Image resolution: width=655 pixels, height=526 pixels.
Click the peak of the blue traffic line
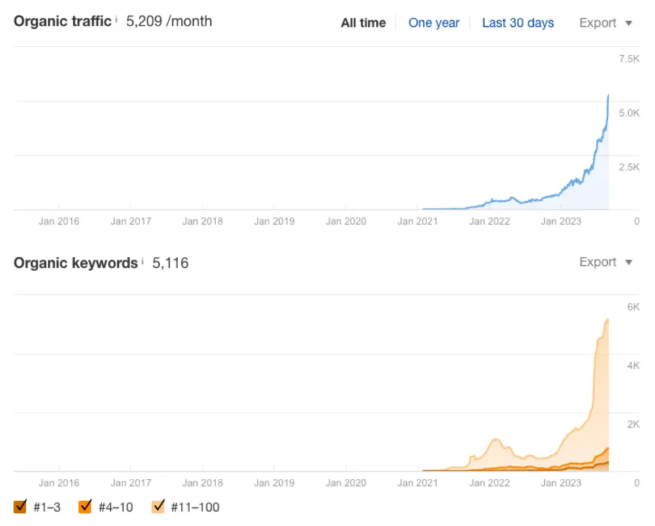(x=608, y=96)
